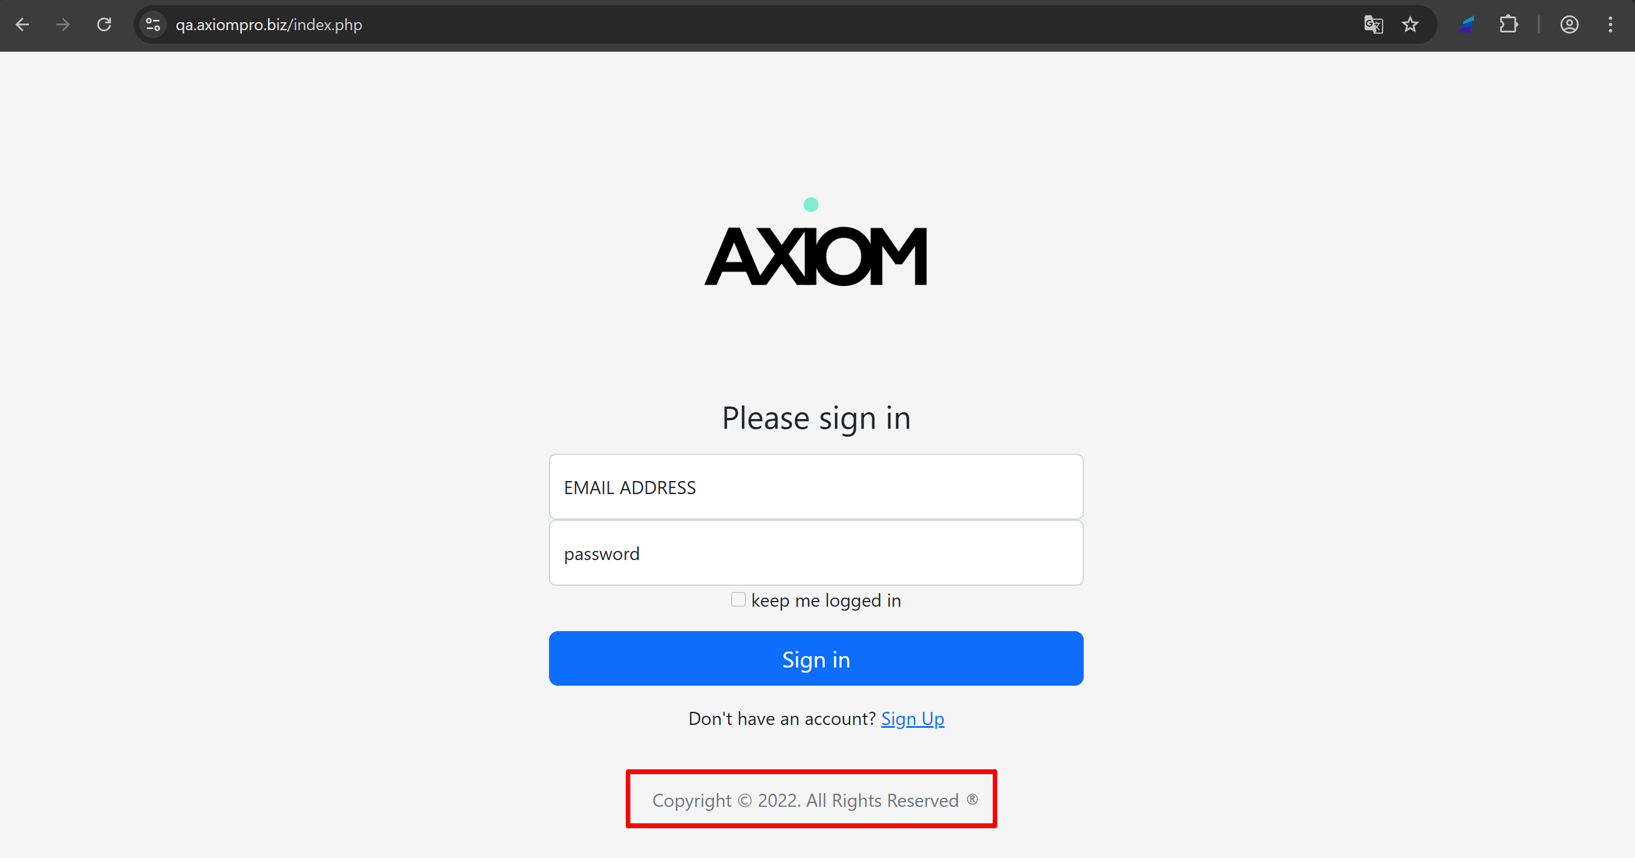Follow the Sign Up link
This screenshot has height=858, width=1635.
coord(912,719)
